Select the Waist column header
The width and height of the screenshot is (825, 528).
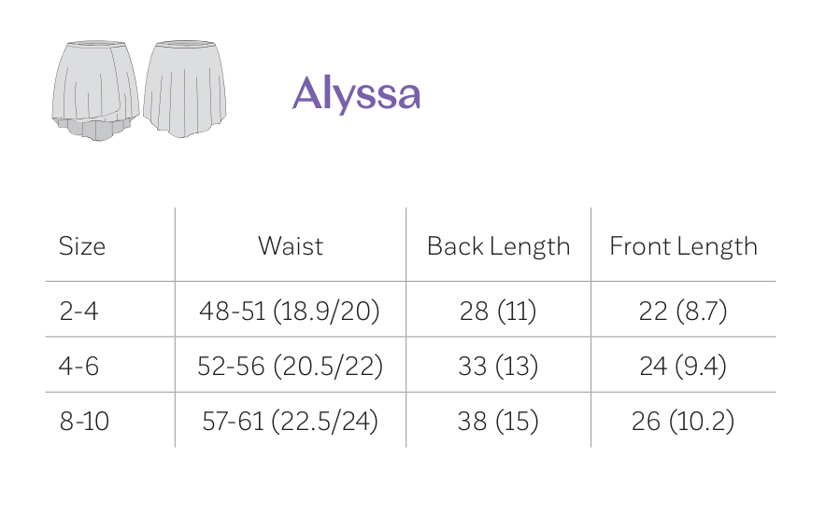click(291, 246)
